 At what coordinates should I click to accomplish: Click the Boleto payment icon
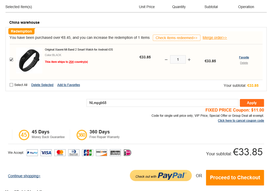coord(115,153)
